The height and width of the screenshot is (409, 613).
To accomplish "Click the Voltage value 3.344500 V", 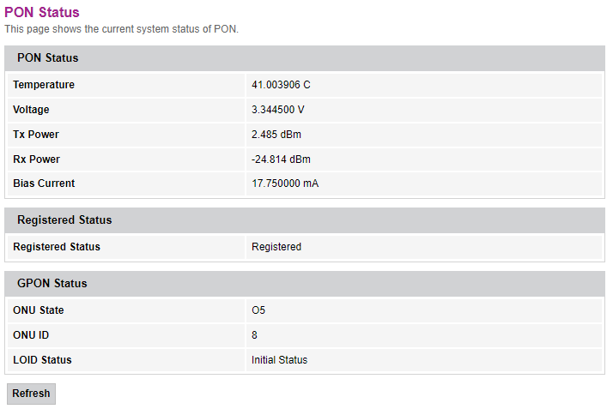I will [277, 110].
